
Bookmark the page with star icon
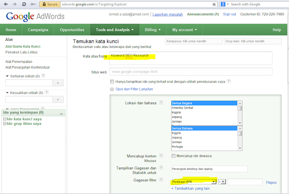pyautogui.click(x=214, y=4)
